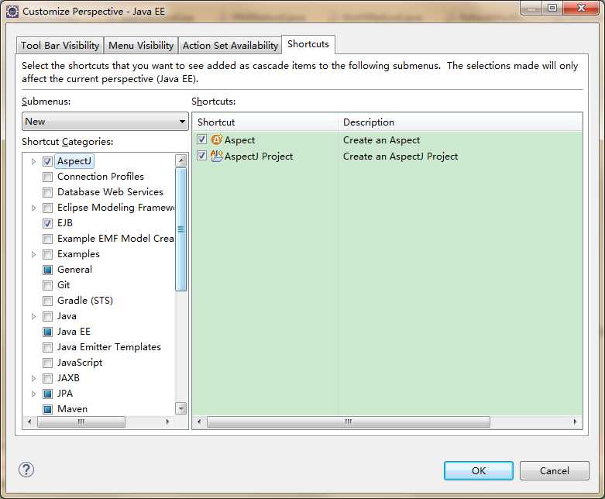Select the Shortcuts tab
605x499 pixels.
coord(308,44)
